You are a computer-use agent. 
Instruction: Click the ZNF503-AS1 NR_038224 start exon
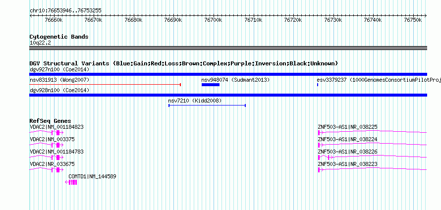click(319, 145)
